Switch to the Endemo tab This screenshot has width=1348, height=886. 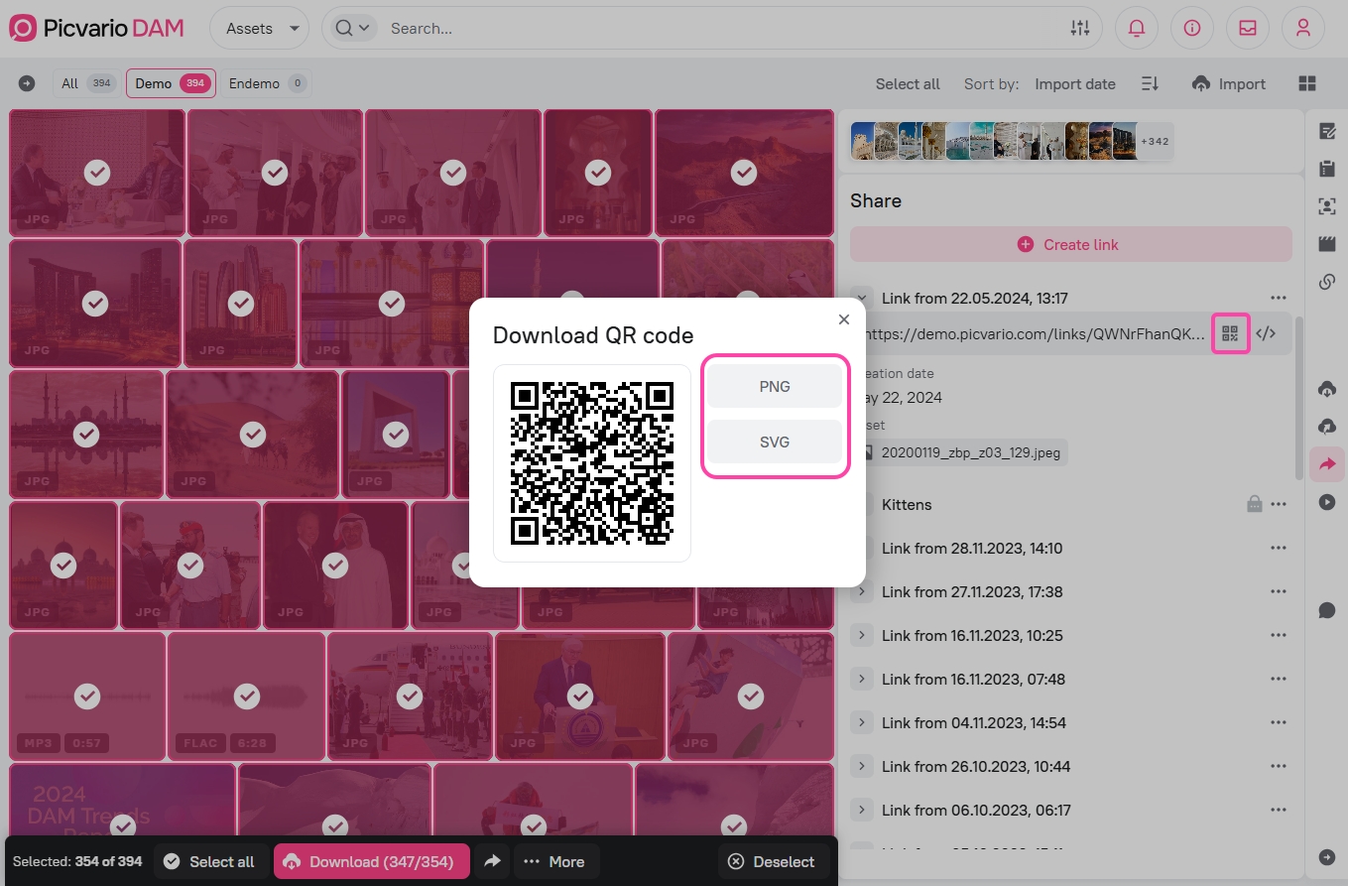(x=266, y=83)
